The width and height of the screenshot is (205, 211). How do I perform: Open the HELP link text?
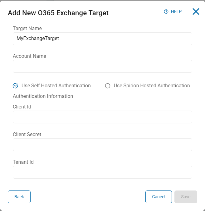[x=176, y=11]
